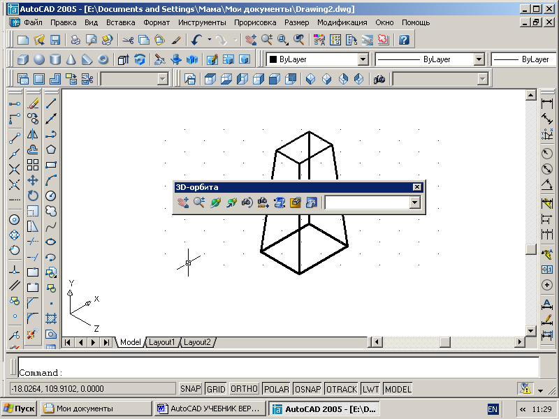Click the coordinates readout in status bar
The width and height of the screenshot is (559, 419).
pos(93,389)
